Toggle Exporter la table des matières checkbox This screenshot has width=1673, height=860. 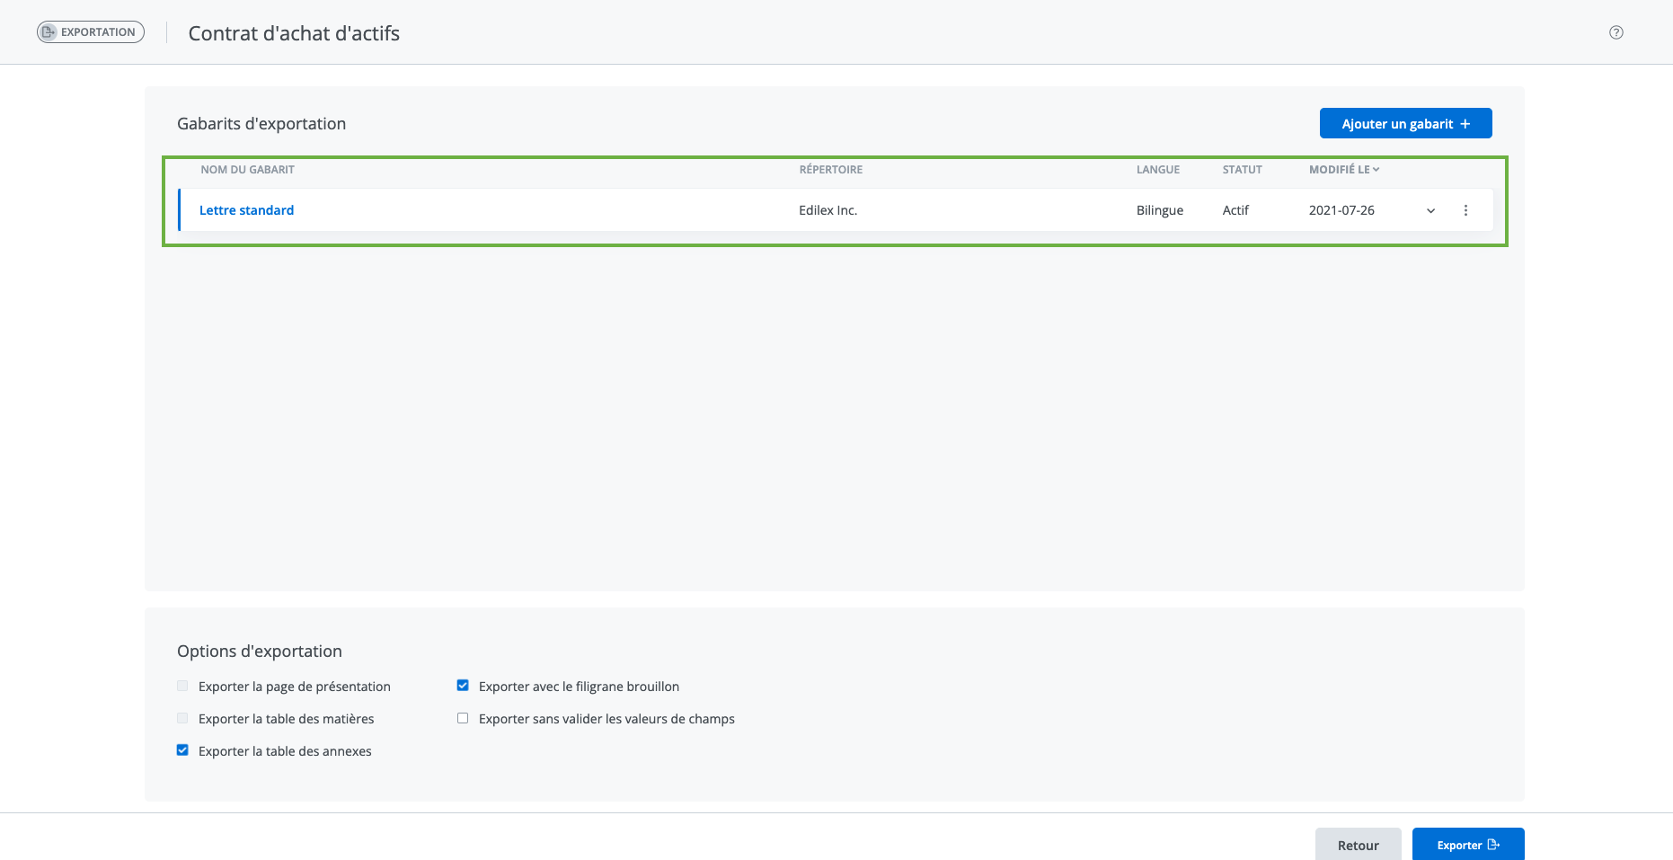point(182,718)
